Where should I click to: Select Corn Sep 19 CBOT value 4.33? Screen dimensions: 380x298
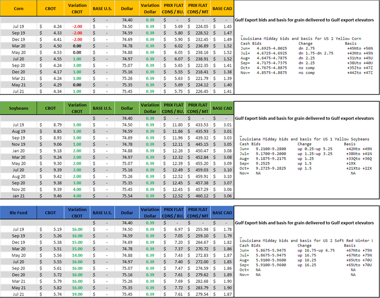pyautogui.click(x=50, y=33)
